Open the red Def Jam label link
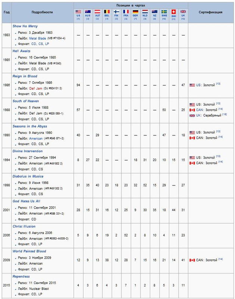 (x=36, y=88)
